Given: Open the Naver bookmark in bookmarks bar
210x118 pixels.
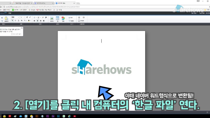Looking at the screenshot, I should [19, 10].
